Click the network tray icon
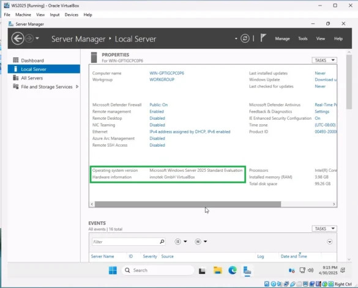Viewport: 358px width, 288px height. click(x=302, y=270)
